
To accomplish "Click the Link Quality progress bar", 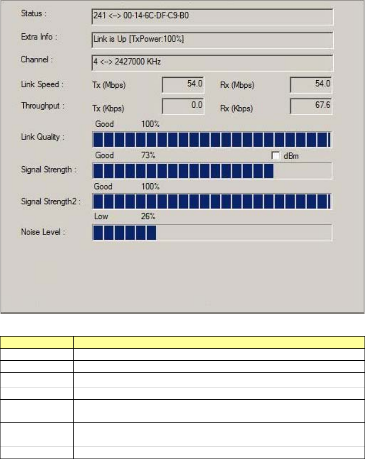I will click(212, 140).
